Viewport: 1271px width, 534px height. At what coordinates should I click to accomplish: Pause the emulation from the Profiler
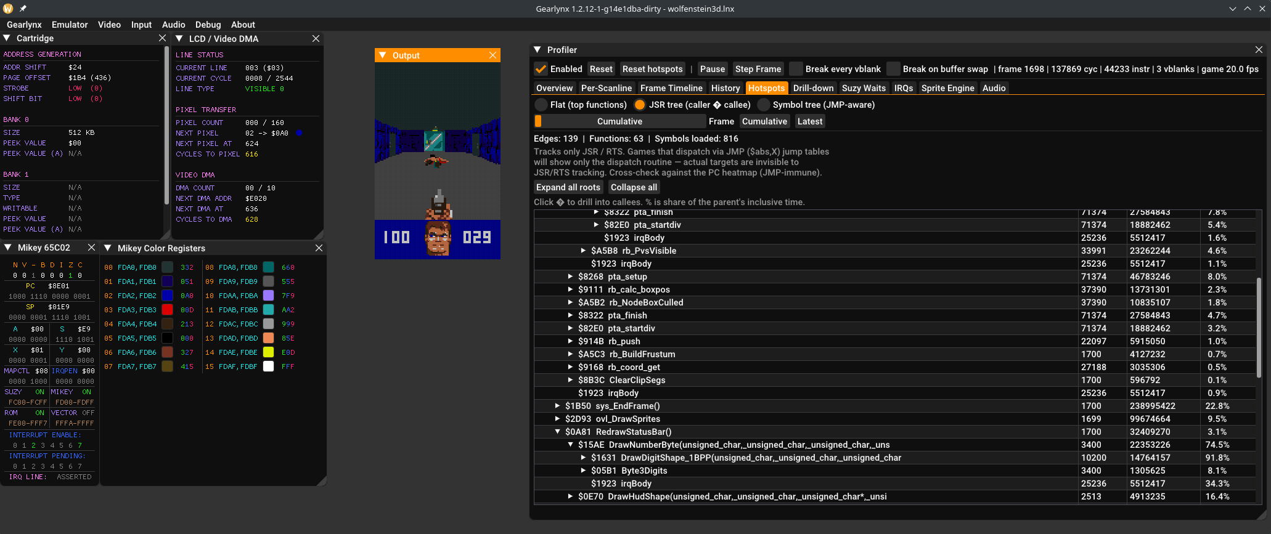click(x=712, y=69)
